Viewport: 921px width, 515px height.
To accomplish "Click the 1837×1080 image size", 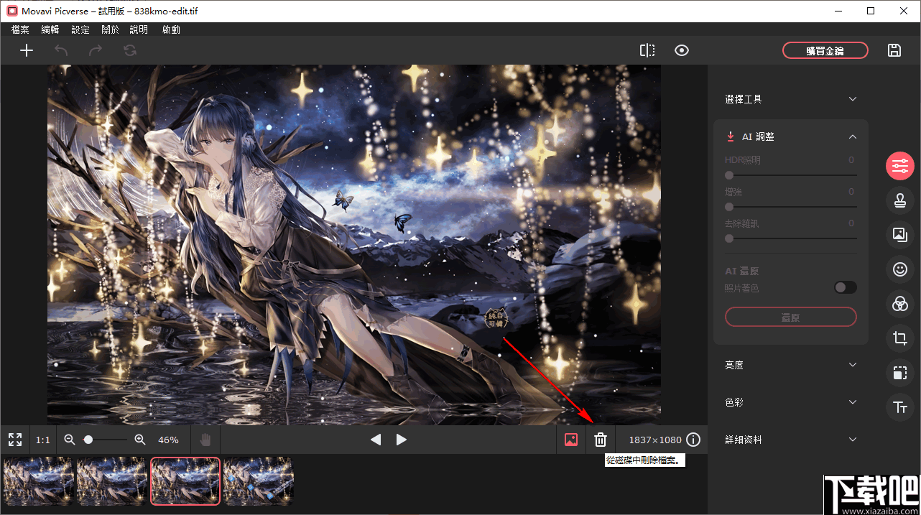I will [x=655, y=440].
